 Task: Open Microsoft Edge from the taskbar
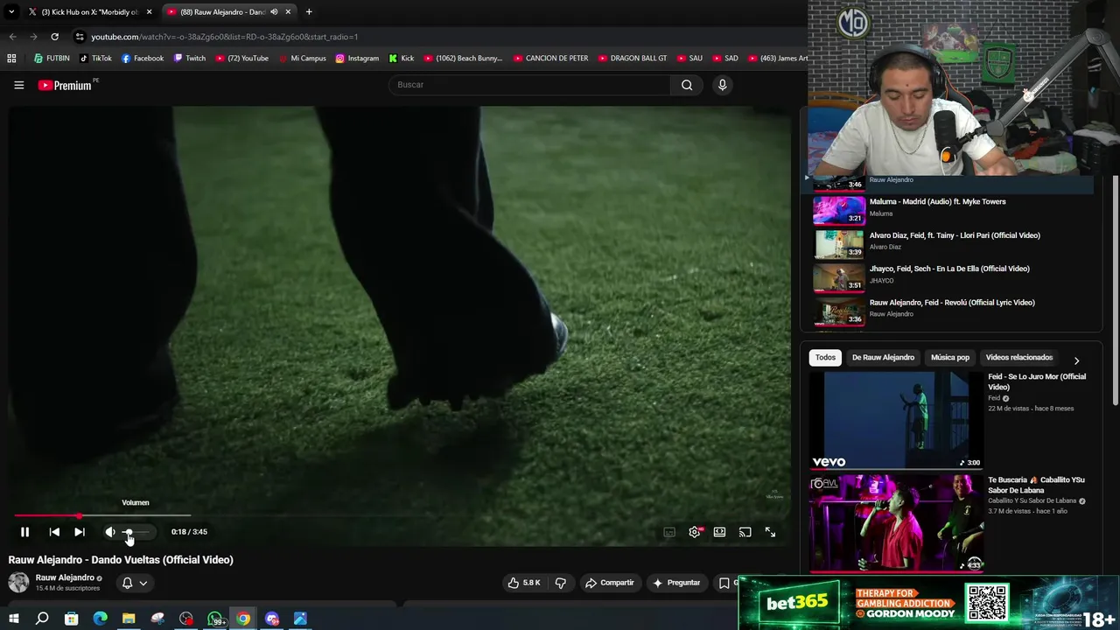click(100, 619)
